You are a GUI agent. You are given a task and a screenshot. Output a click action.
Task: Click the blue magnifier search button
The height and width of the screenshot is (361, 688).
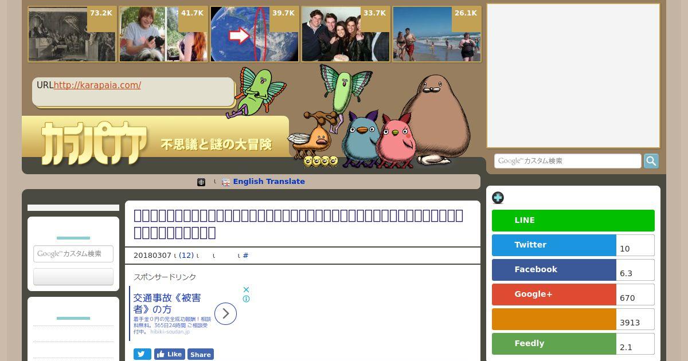[651, 161]
